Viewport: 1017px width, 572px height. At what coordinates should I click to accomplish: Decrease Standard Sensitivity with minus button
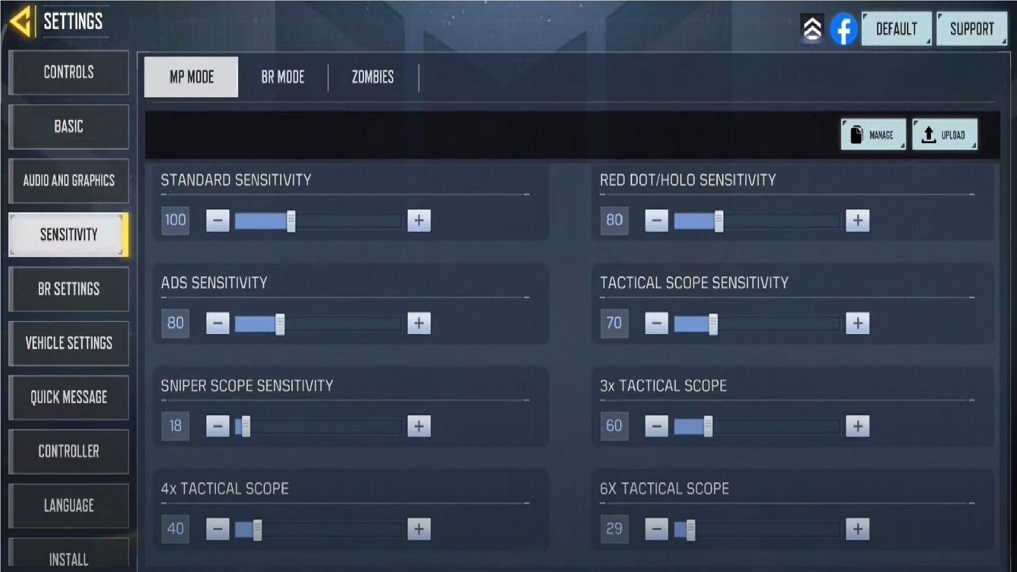pos(217,220)
